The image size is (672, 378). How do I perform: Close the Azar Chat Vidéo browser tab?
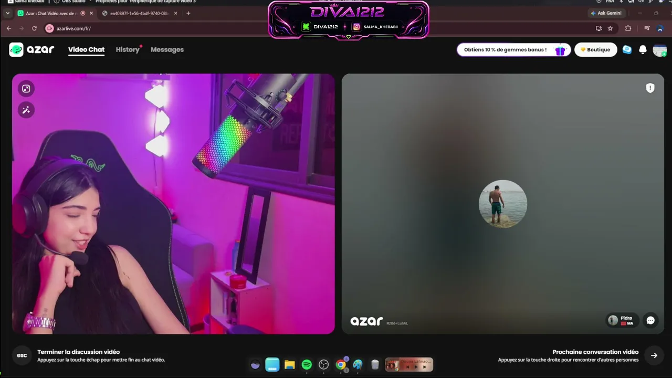coord(91,13)
